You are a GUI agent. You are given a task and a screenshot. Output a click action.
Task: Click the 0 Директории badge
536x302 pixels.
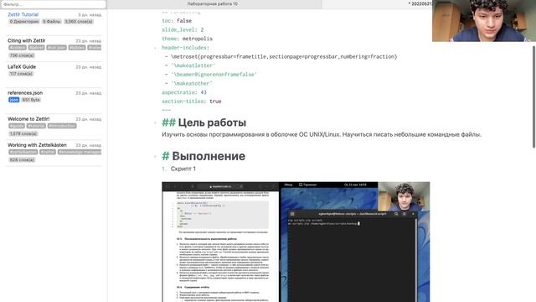pyautogui.click(x=24, y=21)
